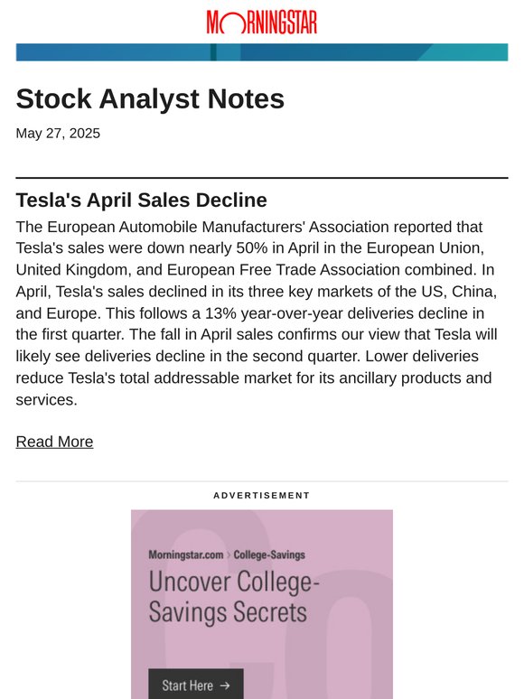Select the Start Here button
Image resolution: width=524 pixels, height=699 pixels.
pos(196,684)
